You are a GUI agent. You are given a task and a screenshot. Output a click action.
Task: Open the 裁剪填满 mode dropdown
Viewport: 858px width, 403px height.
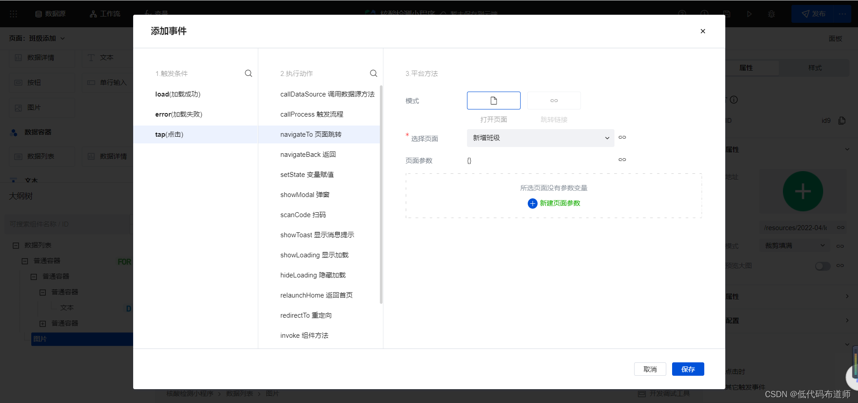[x=795, y=246]
